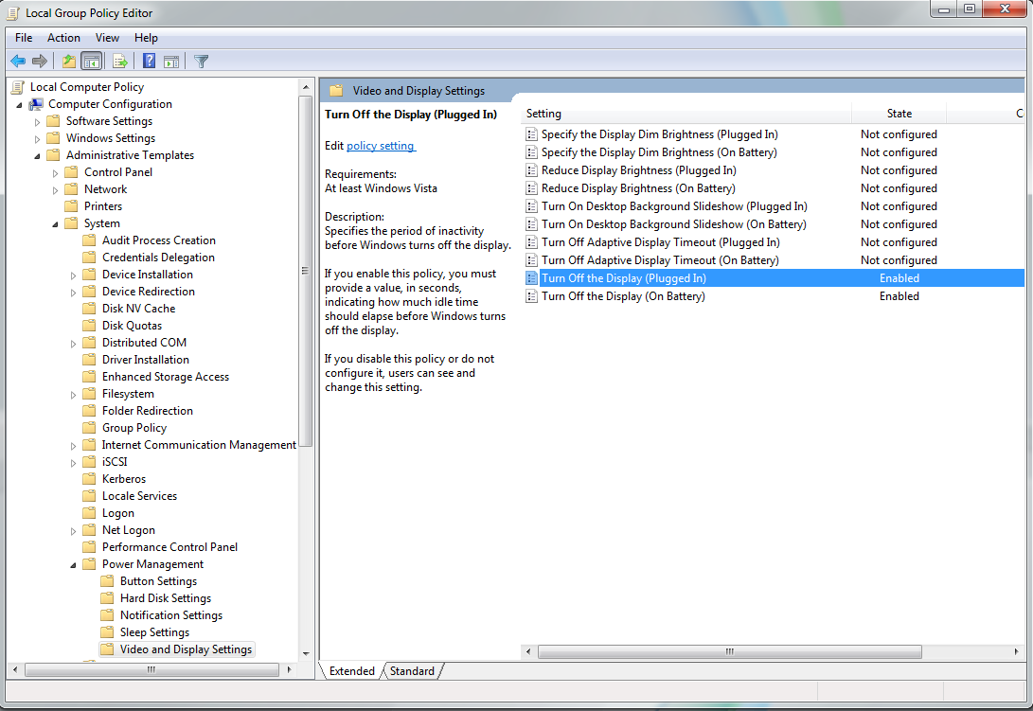The height and width of the screenshot is (711, 1033).
Task: Open help using the question mark icon
Action: (148, 60)
